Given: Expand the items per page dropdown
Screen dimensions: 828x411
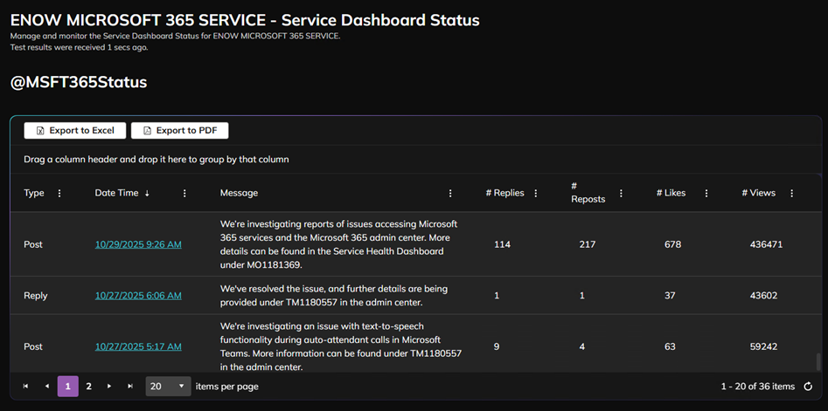Looking at the screenshot, I should [168, 387].
